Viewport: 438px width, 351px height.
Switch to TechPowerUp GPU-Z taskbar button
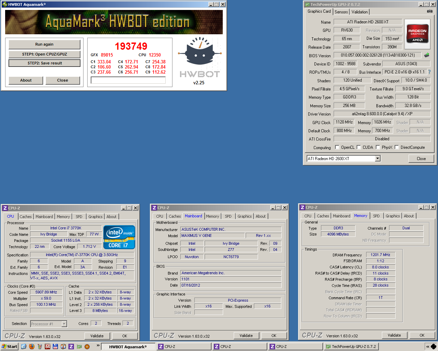point(351,347)
